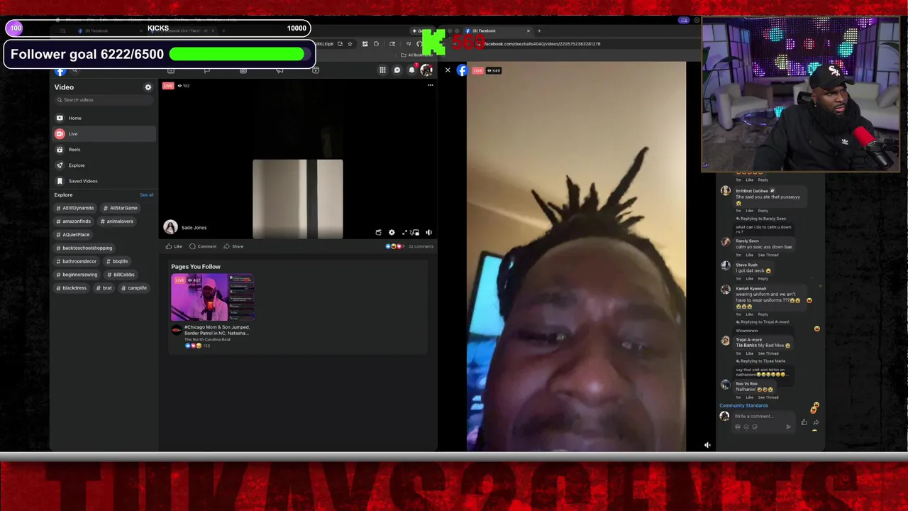
Task: Open The North Carolina Beat page link
Action: coord(207,339)
